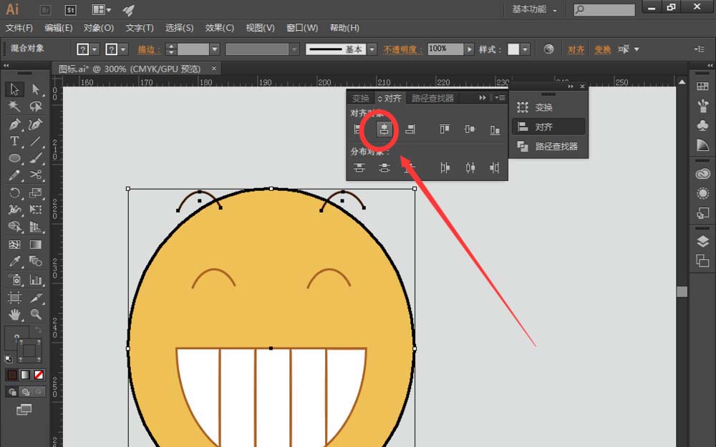Swap fill and stroke colors

(39, 329)
